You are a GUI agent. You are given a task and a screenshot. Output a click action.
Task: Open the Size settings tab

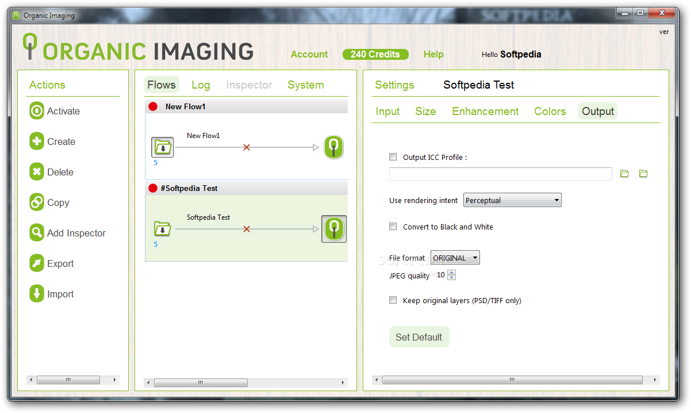(x=425, y=111)
